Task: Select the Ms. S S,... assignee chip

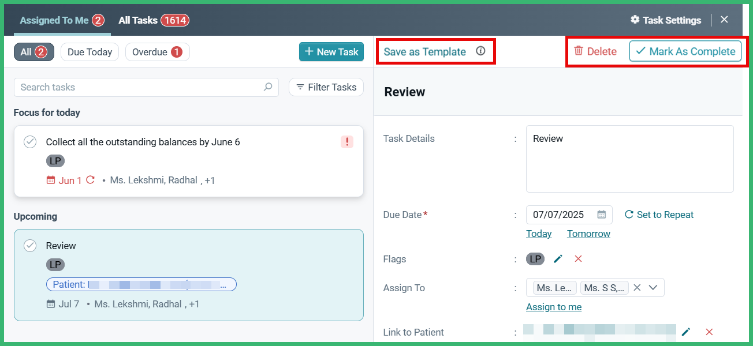Action: point(604,288)
